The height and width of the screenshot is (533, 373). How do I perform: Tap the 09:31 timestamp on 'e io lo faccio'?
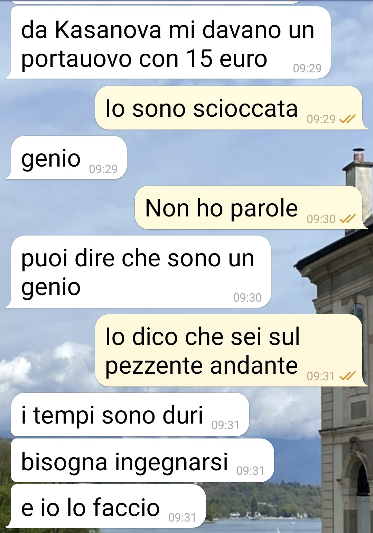click(182, 517)
